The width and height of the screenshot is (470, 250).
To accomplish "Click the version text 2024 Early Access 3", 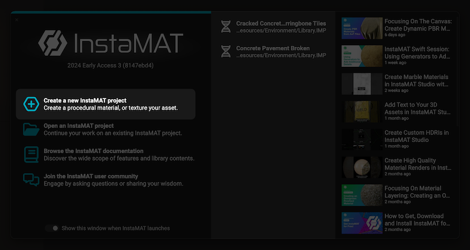I will [110, 65].
